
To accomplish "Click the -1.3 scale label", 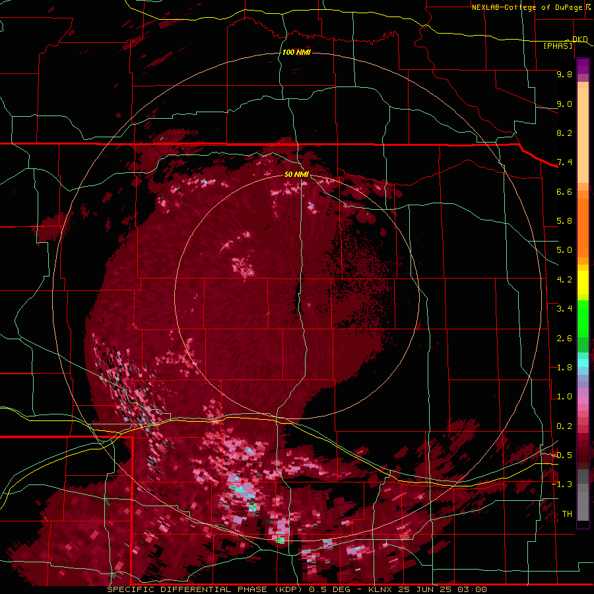I will pyautogui.click(x=562, y=484).
